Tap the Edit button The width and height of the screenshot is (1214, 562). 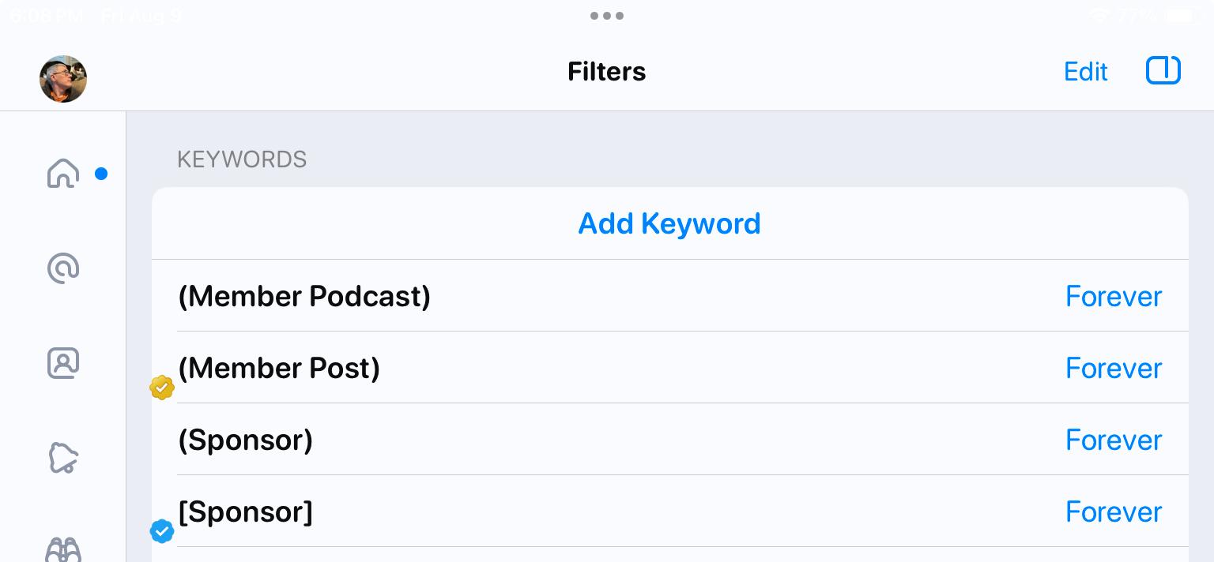[1085, 72]
